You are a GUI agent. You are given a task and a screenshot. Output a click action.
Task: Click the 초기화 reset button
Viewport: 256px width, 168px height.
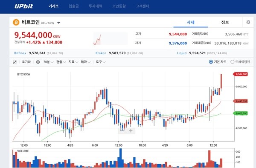[26, 62]
